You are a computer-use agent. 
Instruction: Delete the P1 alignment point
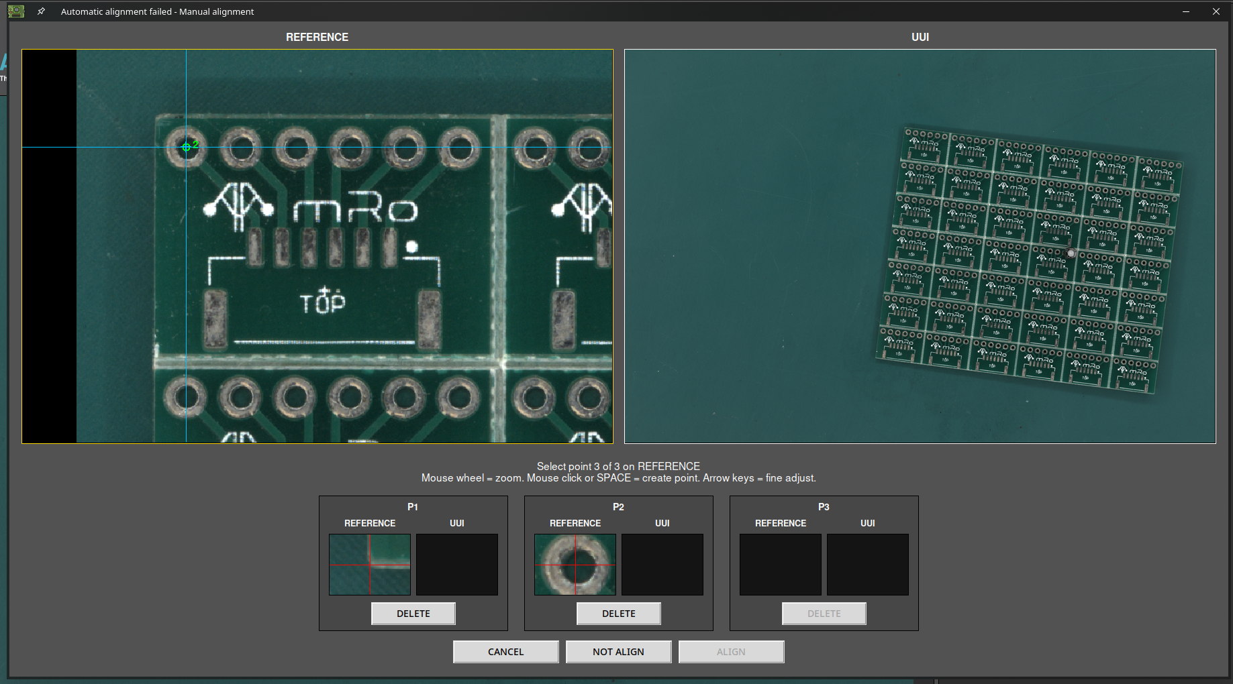[413, 614]
